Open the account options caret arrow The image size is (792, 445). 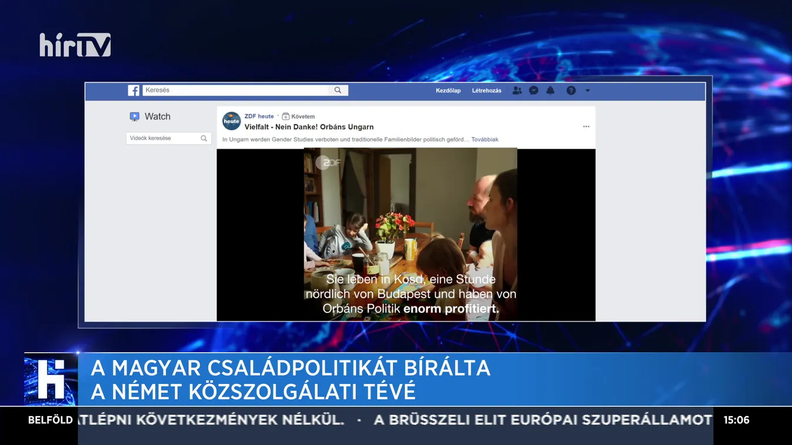tap(587, 90)
